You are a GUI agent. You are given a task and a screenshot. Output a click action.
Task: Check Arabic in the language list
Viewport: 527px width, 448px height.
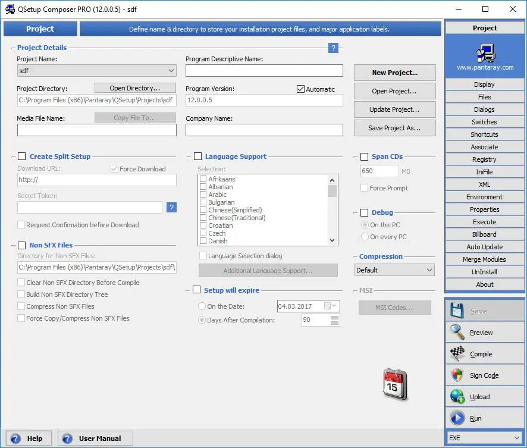203,195
